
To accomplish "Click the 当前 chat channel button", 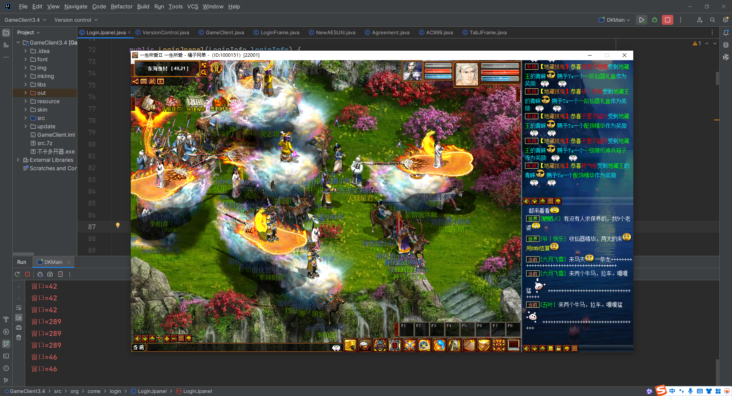I will pos(138,347).
